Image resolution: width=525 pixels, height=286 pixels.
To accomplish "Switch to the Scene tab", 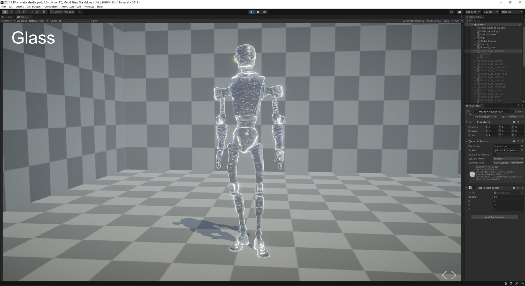I will coord(7,17).
